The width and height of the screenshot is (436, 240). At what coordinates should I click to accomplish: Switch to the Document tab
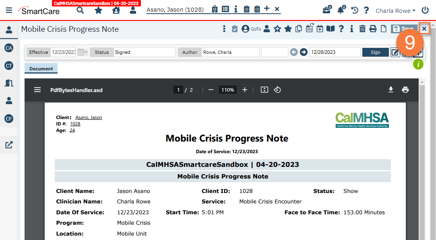point(41,68)
